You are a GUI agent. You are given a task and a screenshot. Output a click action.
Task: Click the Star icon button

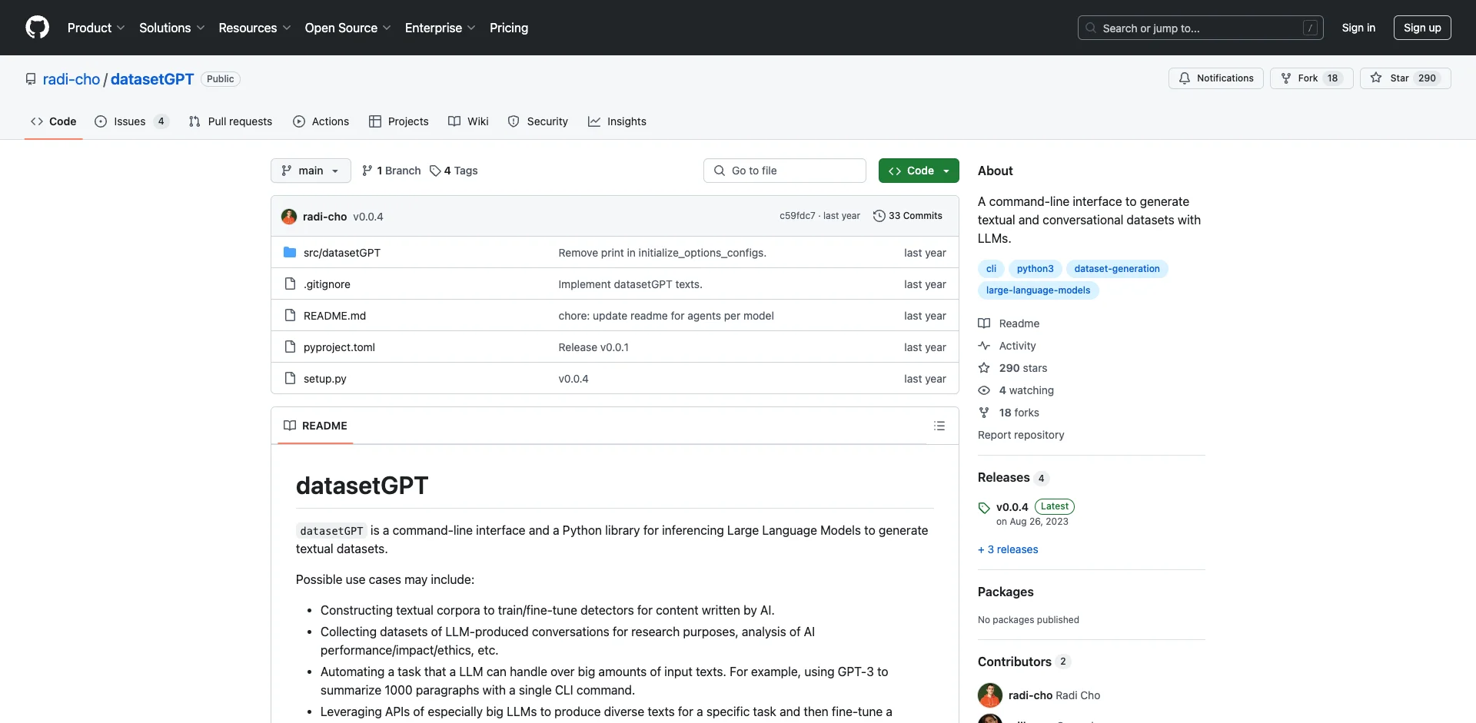(x=1376, y=78)
